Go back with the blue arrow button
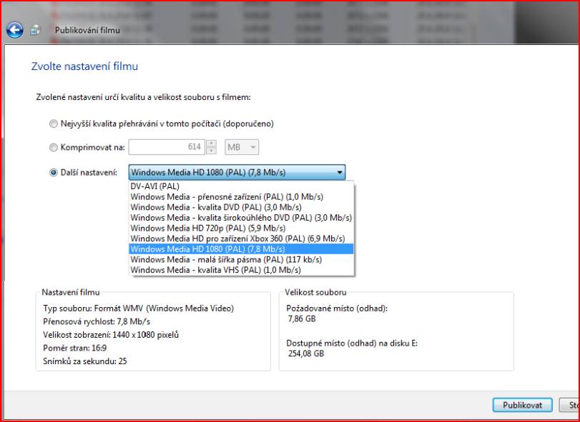Screen dimensions: 580x422 coord(15,30)
